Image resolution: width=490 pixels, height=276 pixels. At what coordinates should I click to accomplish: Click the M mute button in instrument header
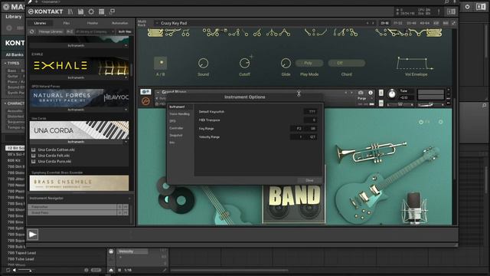381,103
